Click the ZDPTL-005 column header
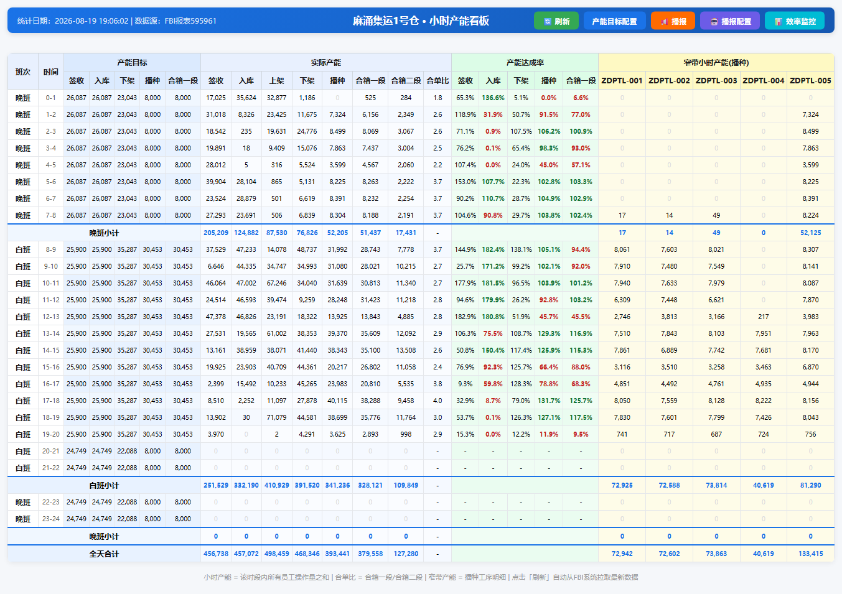The height and width of the screenshot is (594, 842). (810, 80)
